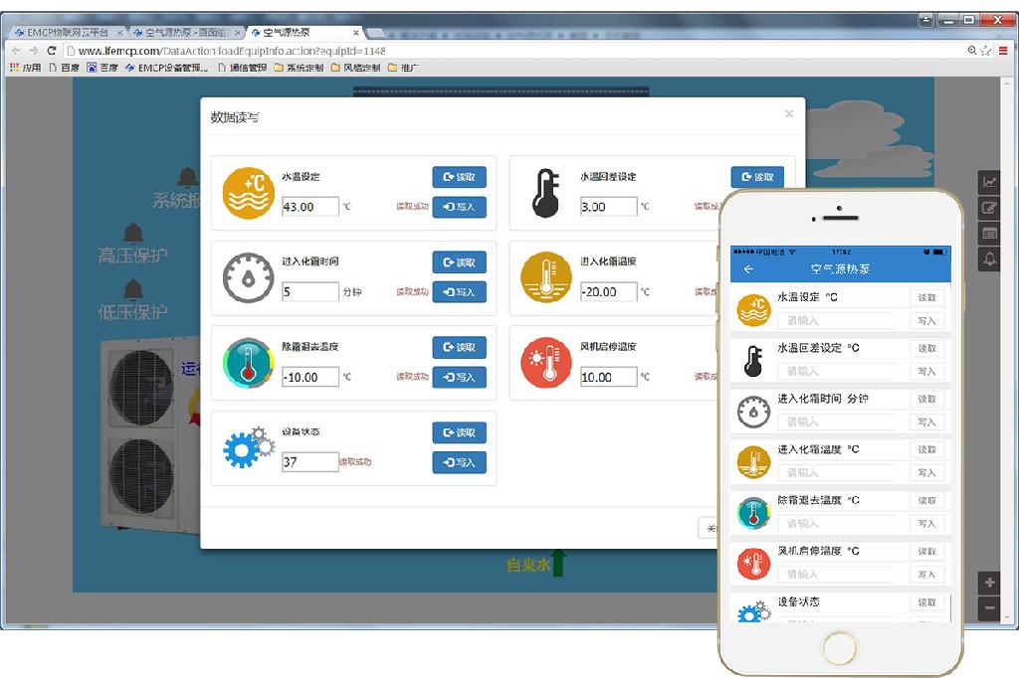Open the 通信管理 bookmark
Screen dimensions: 1019x678
click(x=243, y=68)
